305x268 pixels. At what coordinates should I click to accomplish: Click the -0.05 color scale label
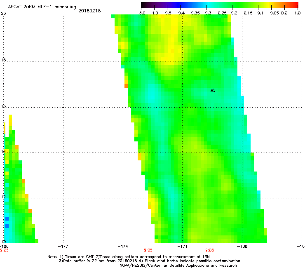(x=273, y=13)
